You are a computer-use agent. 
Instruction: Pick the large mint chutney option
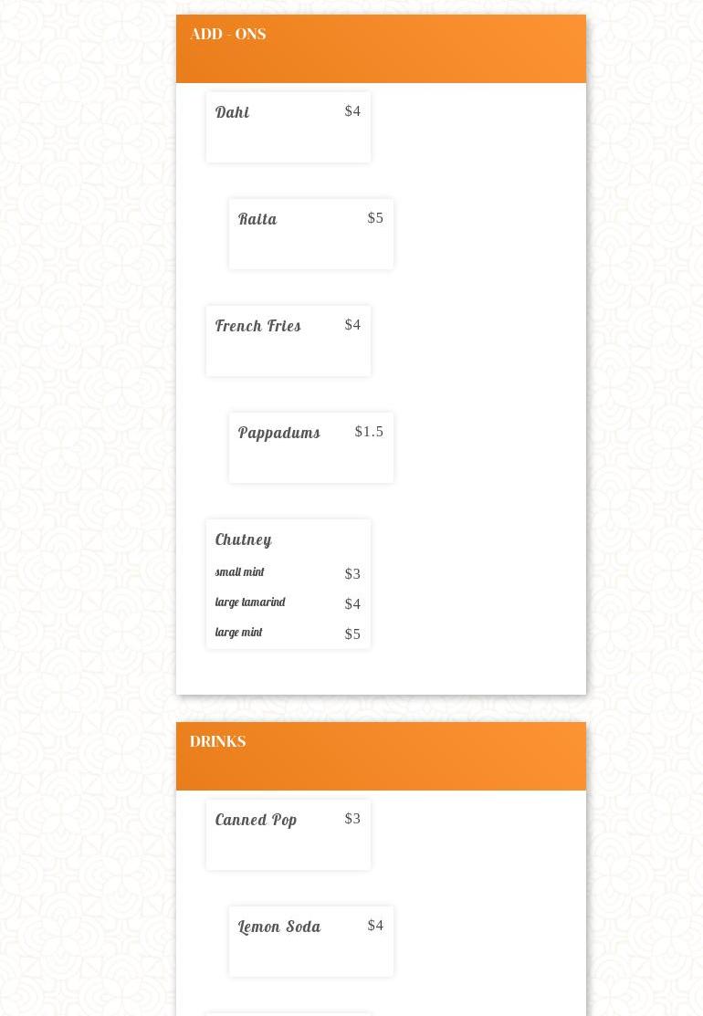239,633
